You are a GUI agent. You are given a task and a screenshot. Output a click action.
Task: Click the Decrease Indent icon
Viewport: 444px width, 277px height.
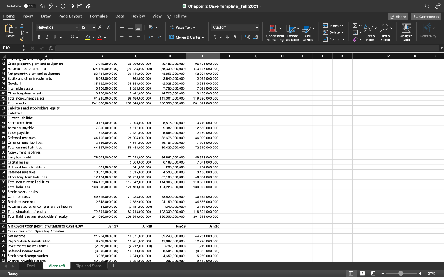tap(151, 37)
